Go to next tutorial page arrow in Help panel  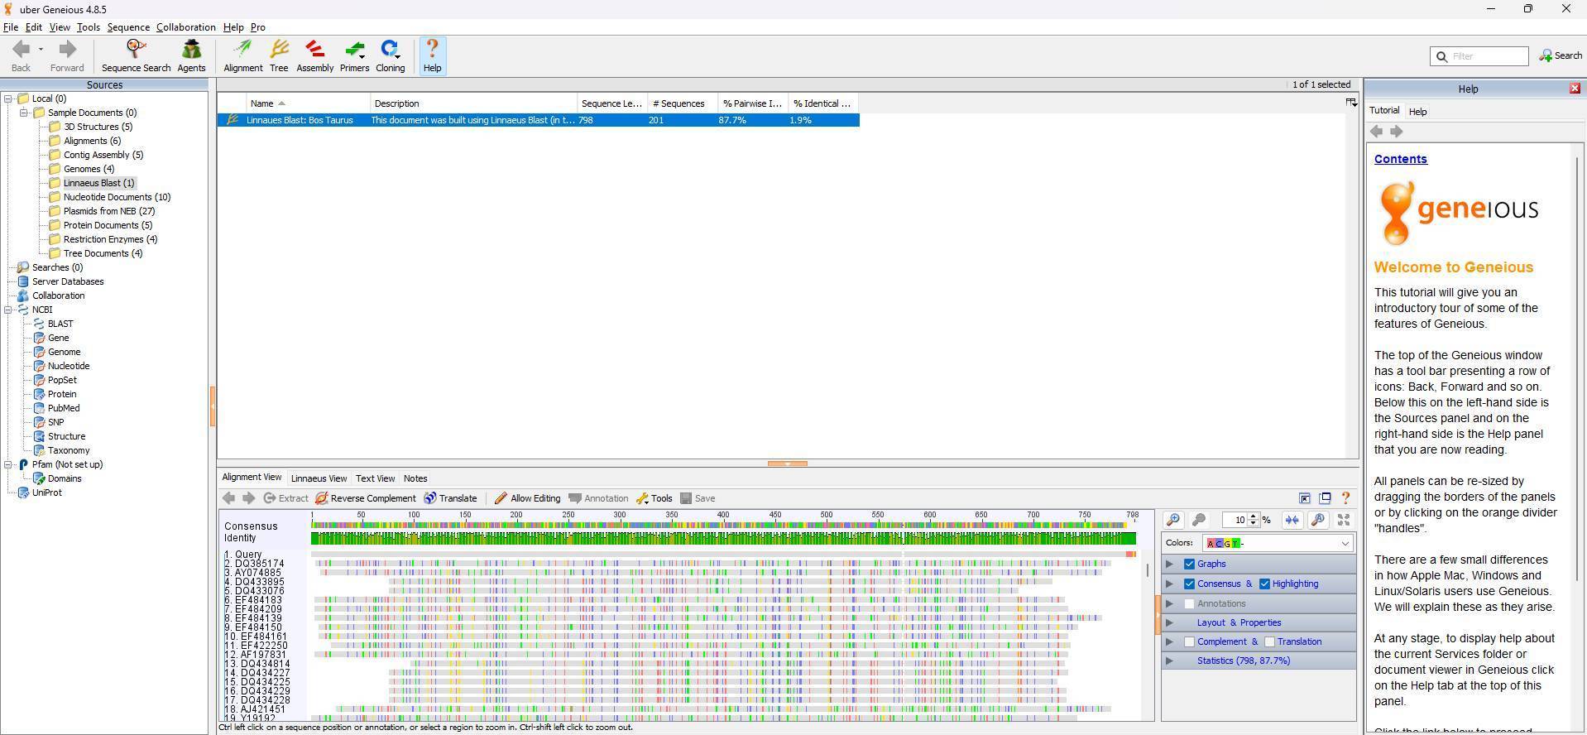click(1396, 132)
